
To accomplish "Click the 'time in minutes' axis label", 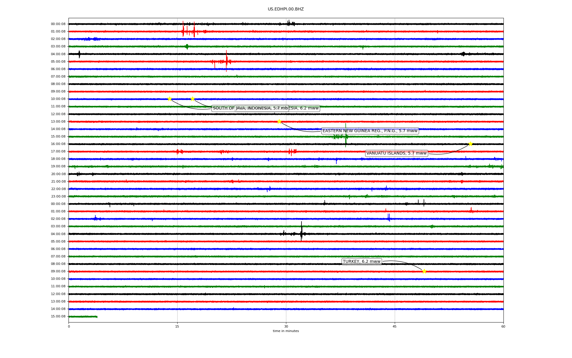I will [286, 331].
